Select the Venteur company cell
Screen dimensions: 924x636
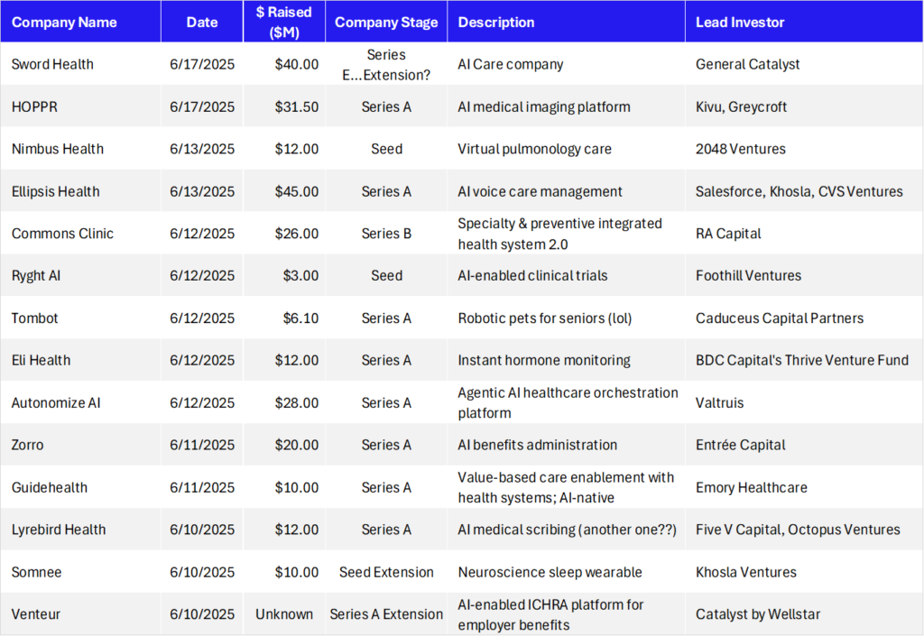point(80,614)
